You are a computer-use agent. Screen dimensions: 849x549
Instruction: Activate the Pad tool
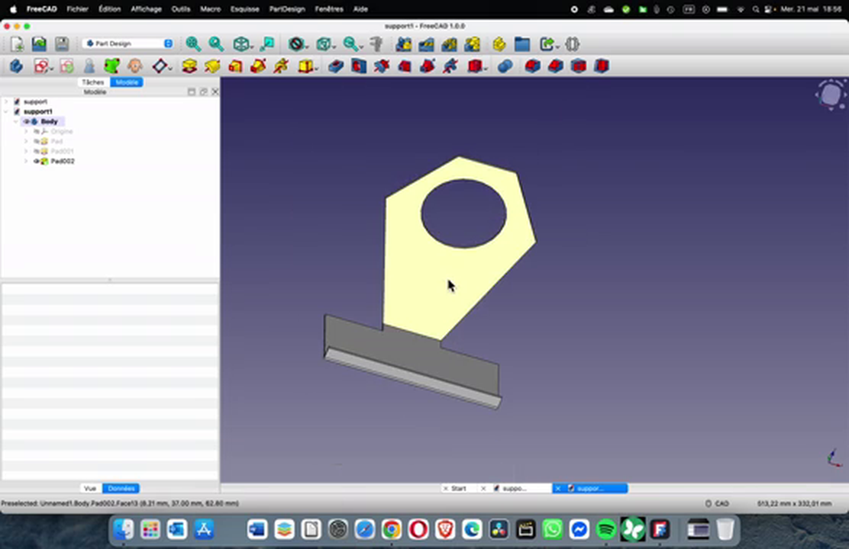tap(189, 66)
